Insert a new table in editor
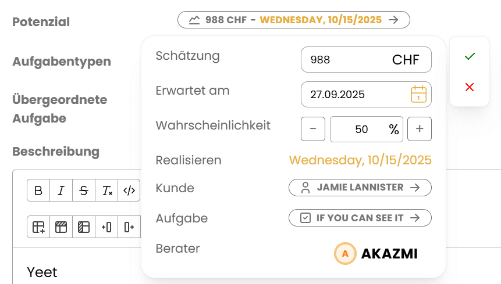Screen dimensions: 501x284 tap(38, 227)
